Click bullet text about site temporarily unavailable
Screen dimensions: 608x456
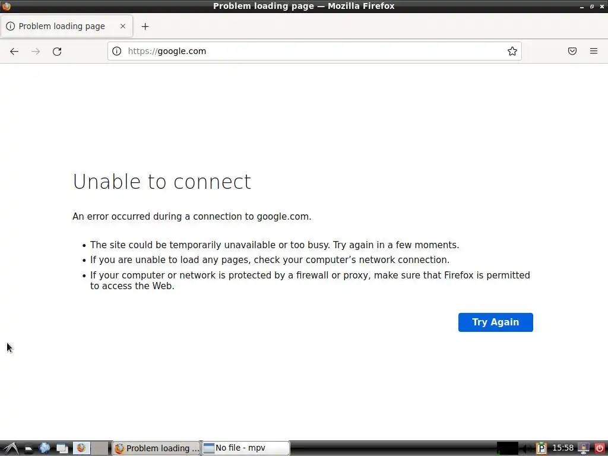pyautogui.click(x=274, y=245)
